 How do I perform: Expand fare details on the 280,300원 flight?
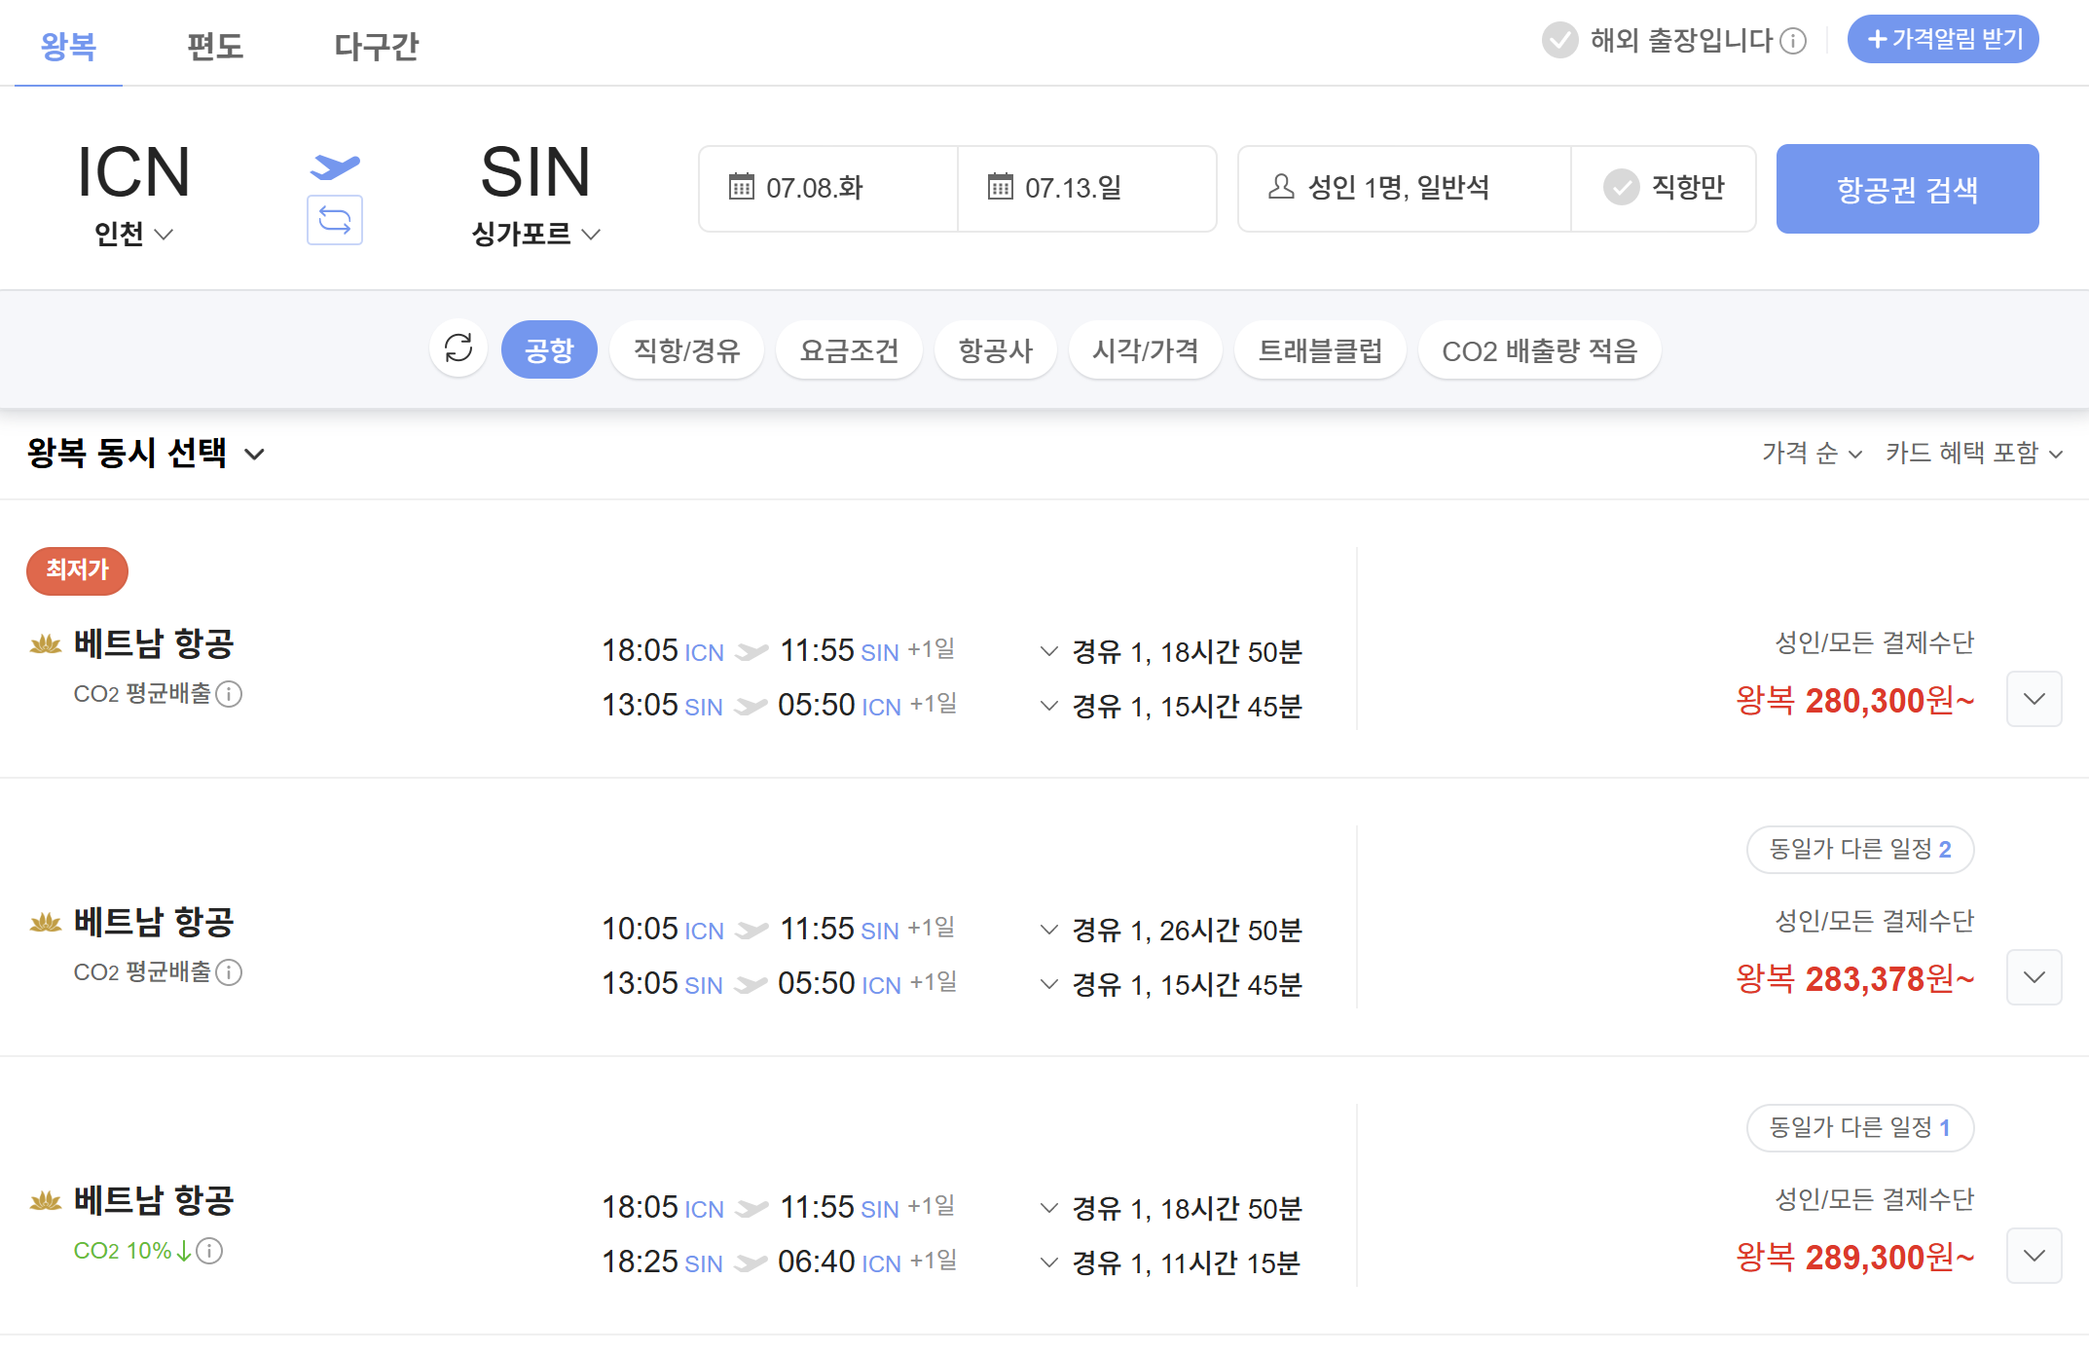coord(2034,699)
